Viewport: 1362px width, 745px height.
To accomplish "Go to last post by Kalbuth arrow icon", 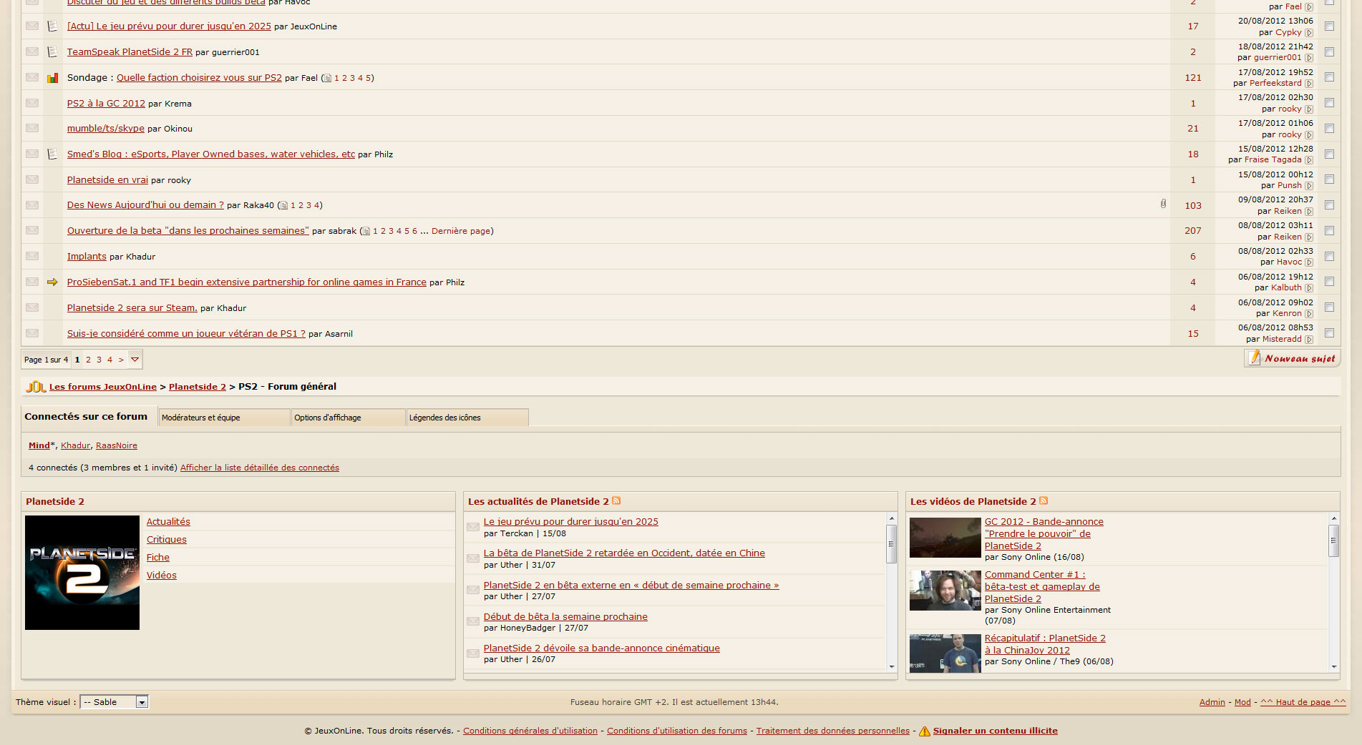I will click(1309, 288).
